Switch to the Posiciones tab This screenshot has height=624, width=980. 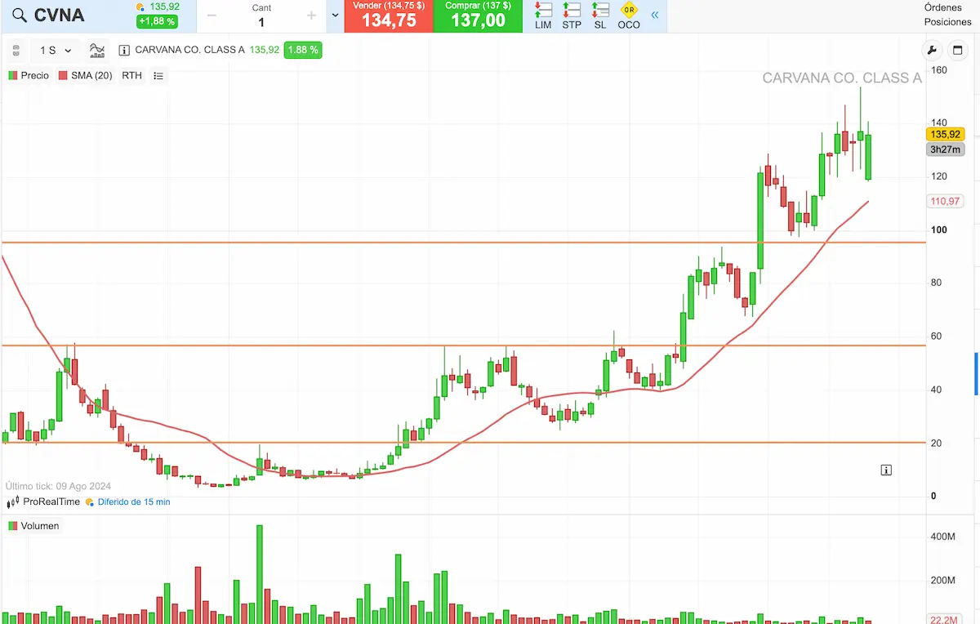(x=947, y=22)
